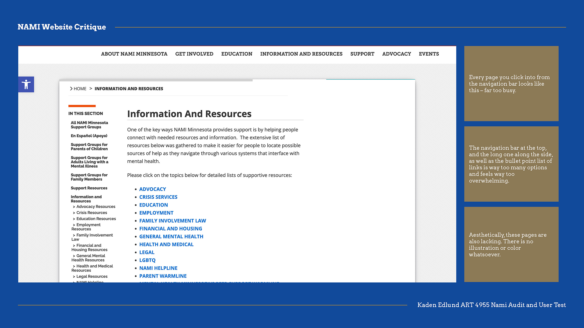Open Advocacy Resources in the sidebar
The width and height of the screenshot is (584, 328).
(96, 207)
